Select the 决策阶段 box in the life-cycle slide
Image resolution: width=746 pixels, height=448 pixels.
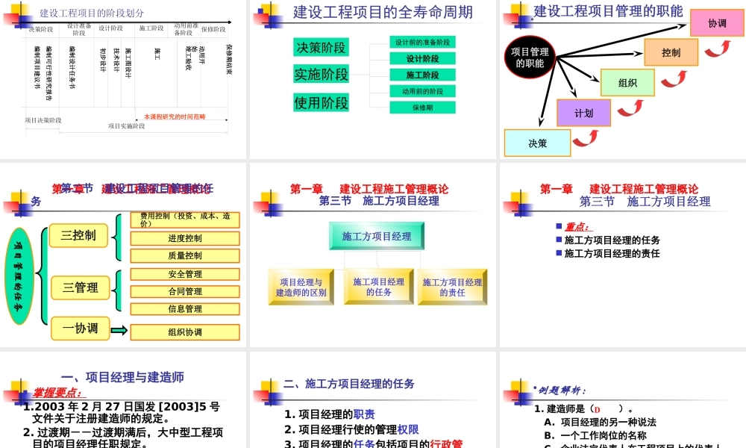321,47
